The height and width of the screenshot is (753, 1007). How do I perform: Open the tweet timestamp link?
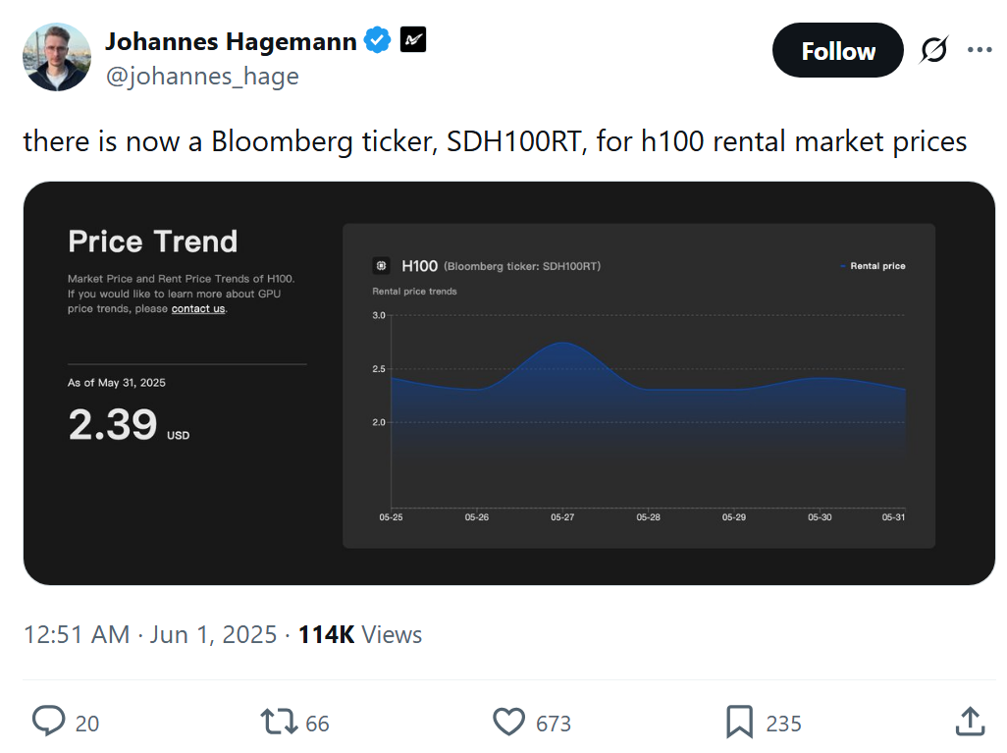(x=149, y=635)
